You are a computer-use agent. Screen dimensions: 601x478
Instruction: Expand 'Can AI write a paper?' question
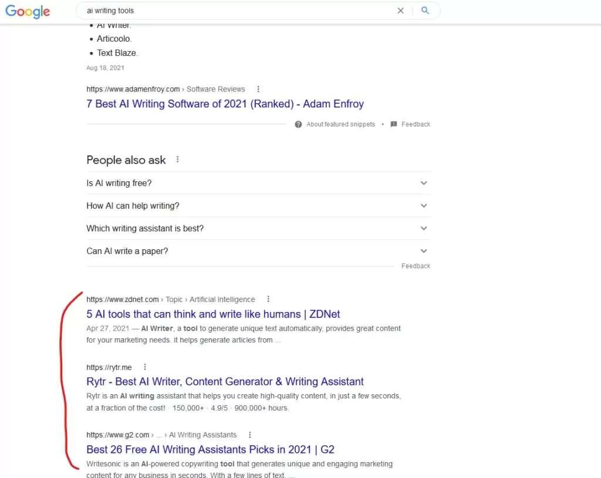[258, 251]
